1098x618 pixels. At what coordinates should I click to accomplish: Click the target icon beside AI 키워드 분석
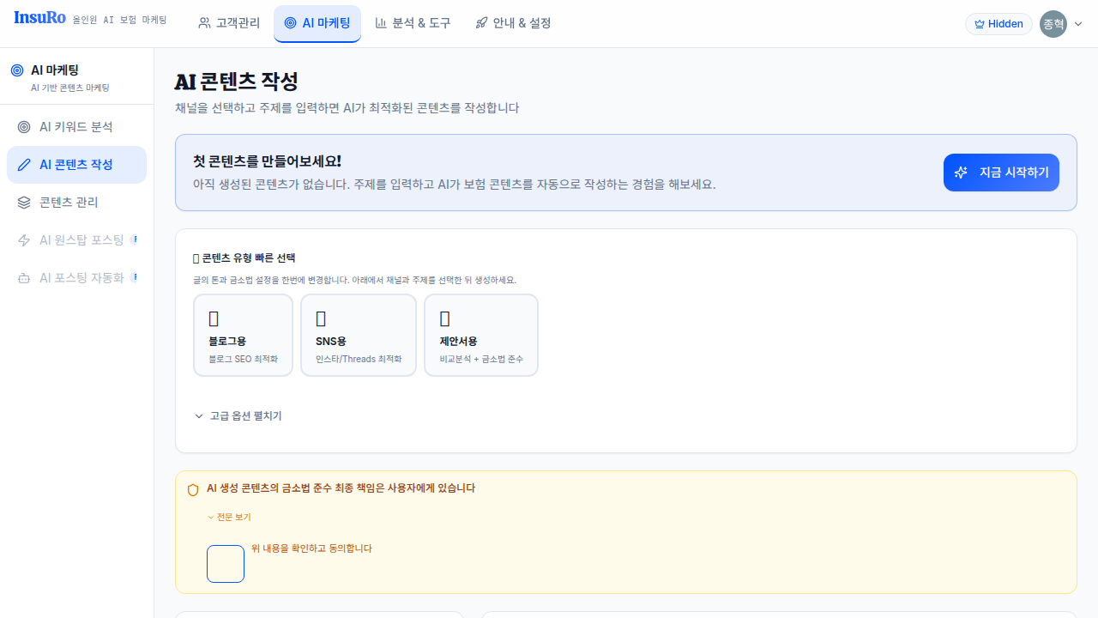tap(24, 127)
